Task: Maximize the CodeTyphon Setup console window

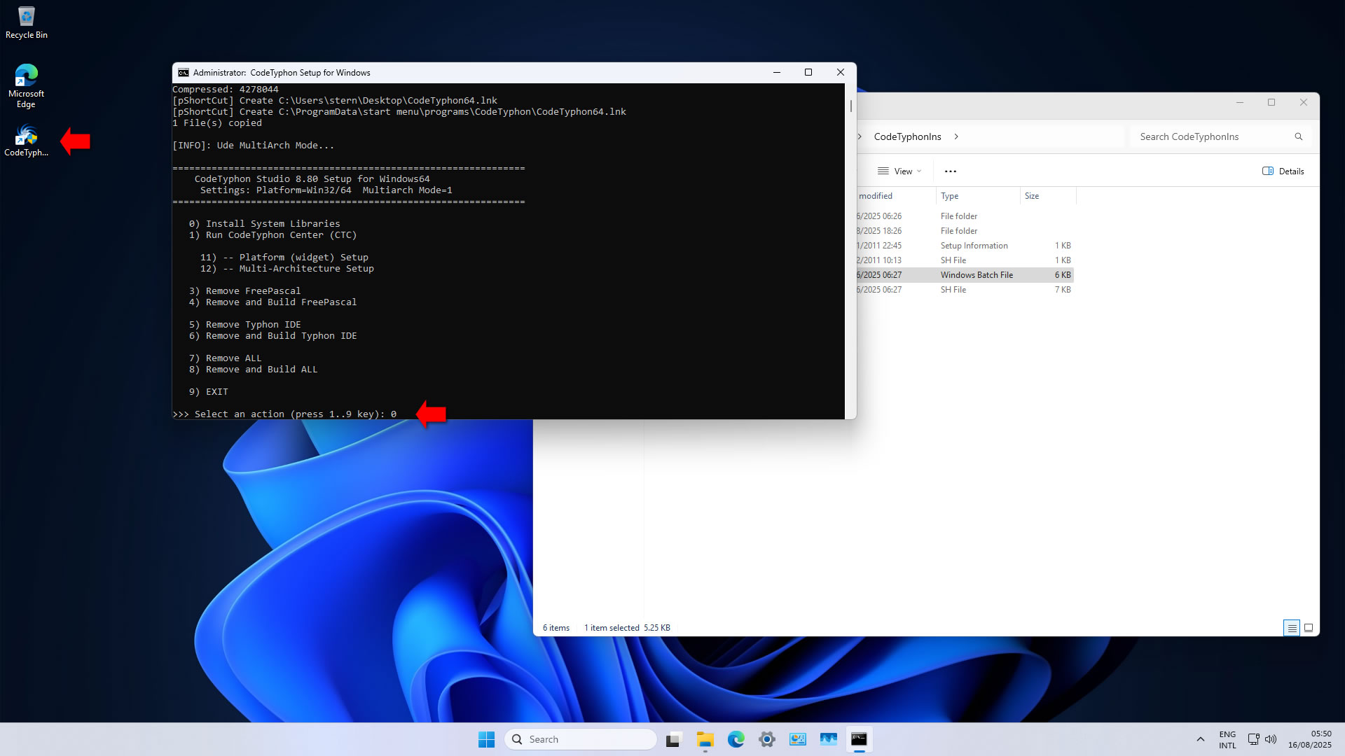Action: click(808, 72)
